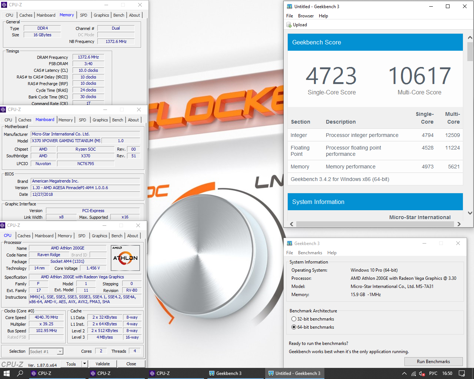Open the Windows Start menu
Viewport: 474px width, 379px height.
[7, 373]
